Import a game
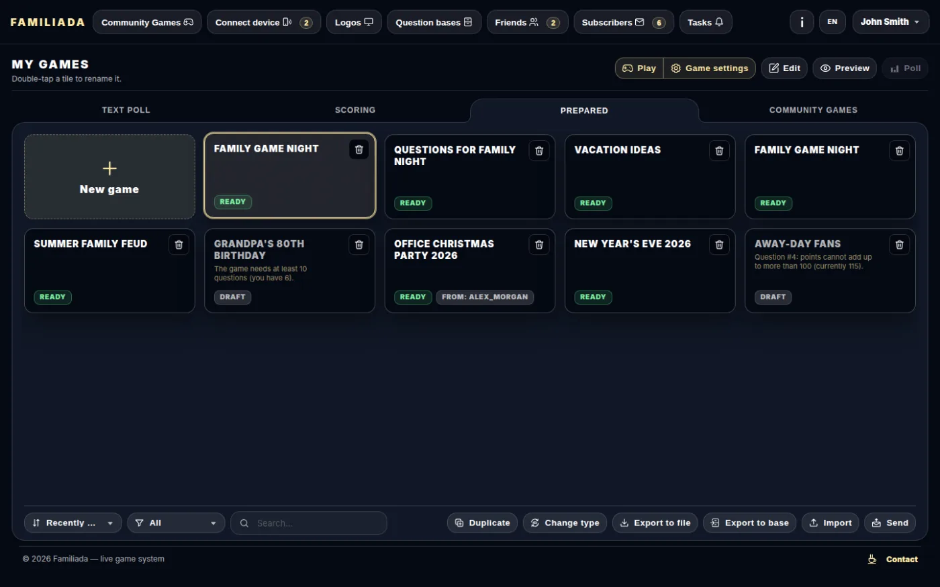 [831, 523]
